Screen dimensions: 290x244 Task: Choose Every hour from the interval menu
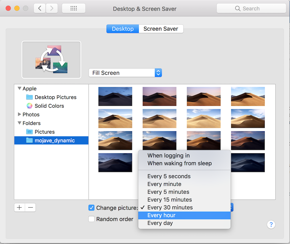[161, 215]
